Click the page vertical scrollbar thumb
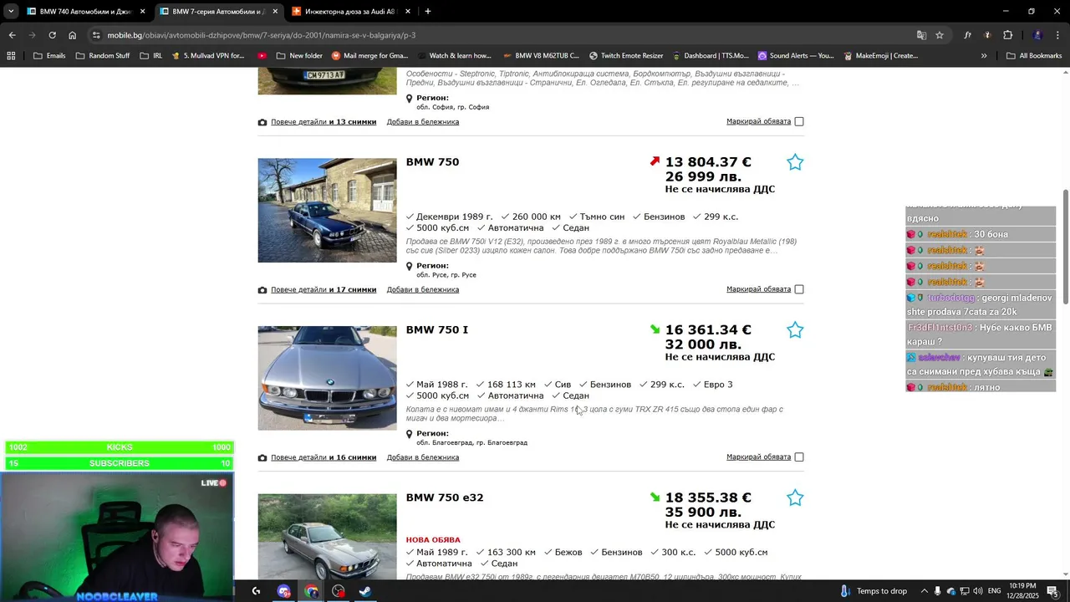 click(1066, 247)
